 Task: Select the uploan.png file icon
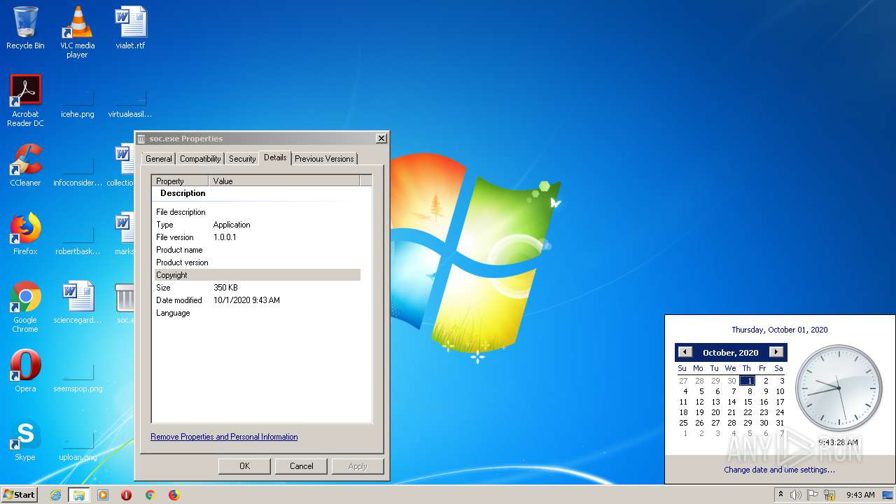[x=77, y=445]
